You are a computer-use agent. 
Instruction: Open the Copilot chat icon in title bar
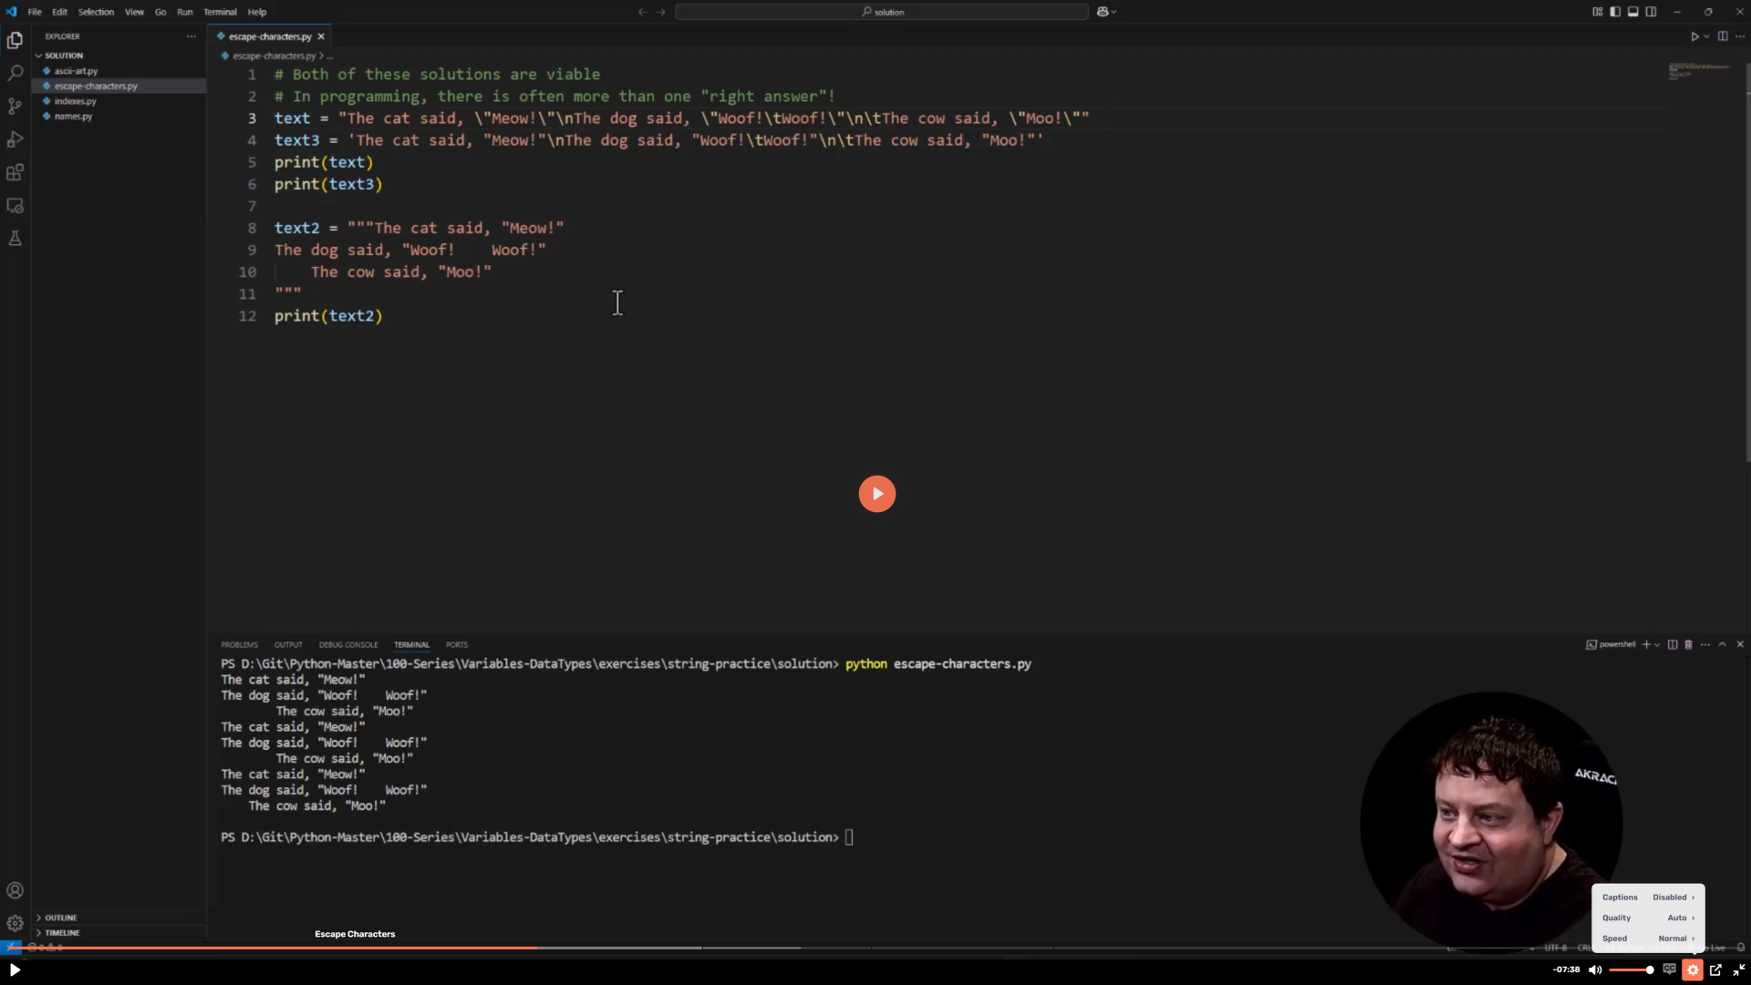pyautogui.click(x=1103, y=12)
